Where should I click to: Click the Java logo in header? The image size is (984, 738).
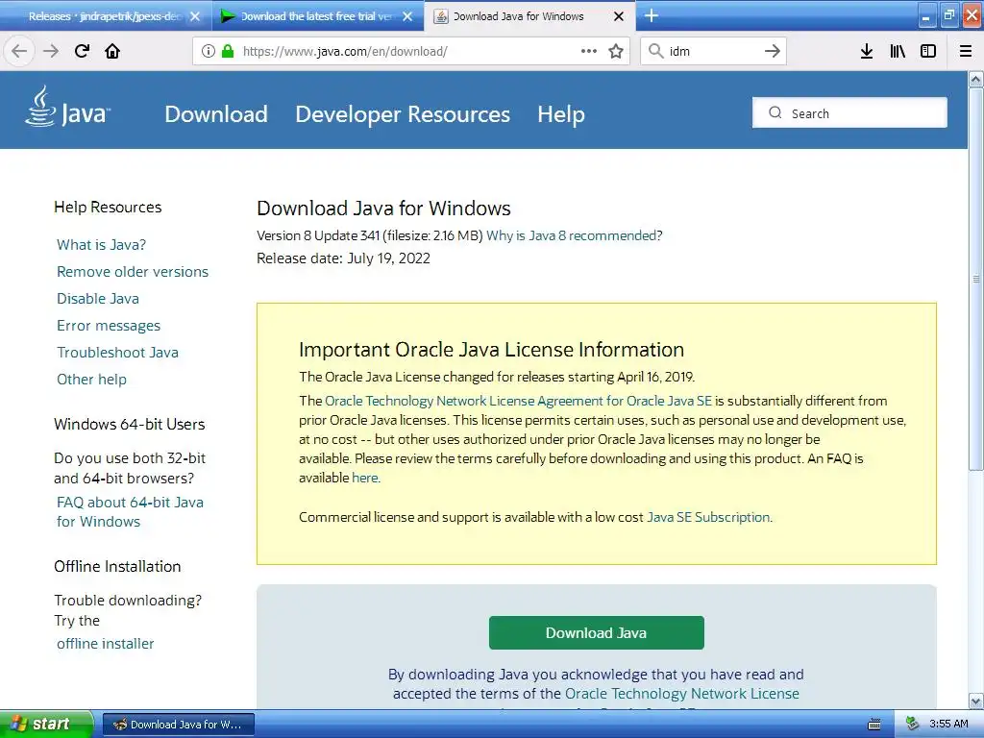(x=68, y=108)
